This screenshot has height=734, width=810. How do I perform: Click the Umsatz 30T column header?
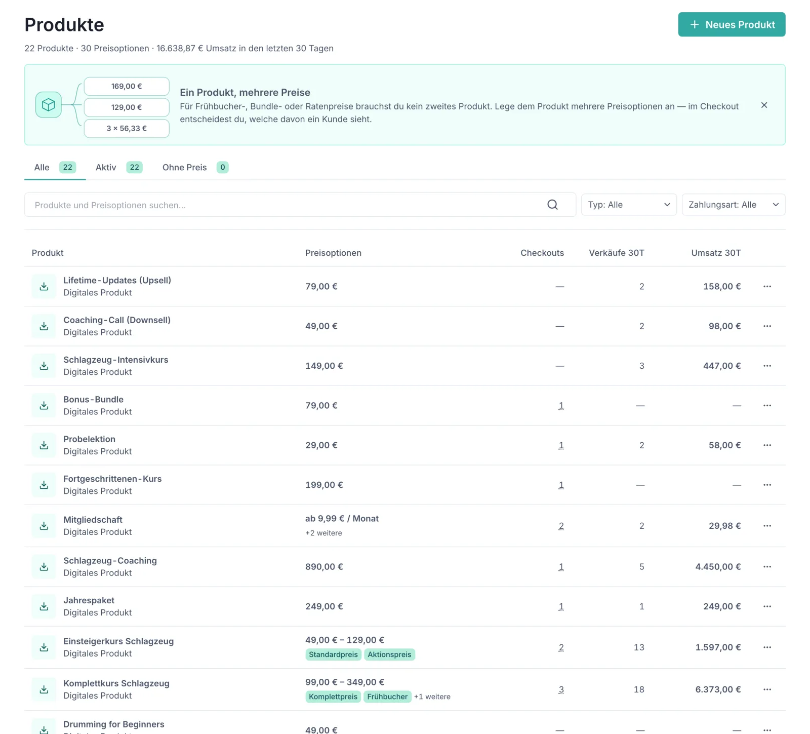pyautogui.click(x=716, y=253)
